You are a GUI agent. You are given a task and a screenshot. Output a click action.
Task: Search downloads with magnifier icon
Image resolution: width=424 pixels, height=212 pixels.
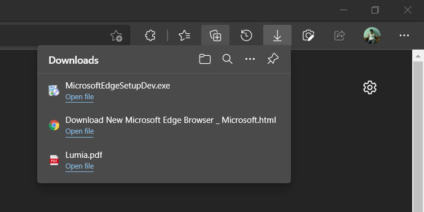point(227,59)
